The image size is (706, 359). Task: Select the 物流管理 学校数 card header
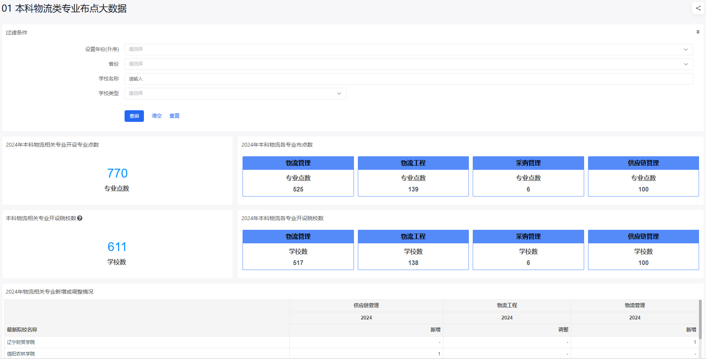coord(298,237)
